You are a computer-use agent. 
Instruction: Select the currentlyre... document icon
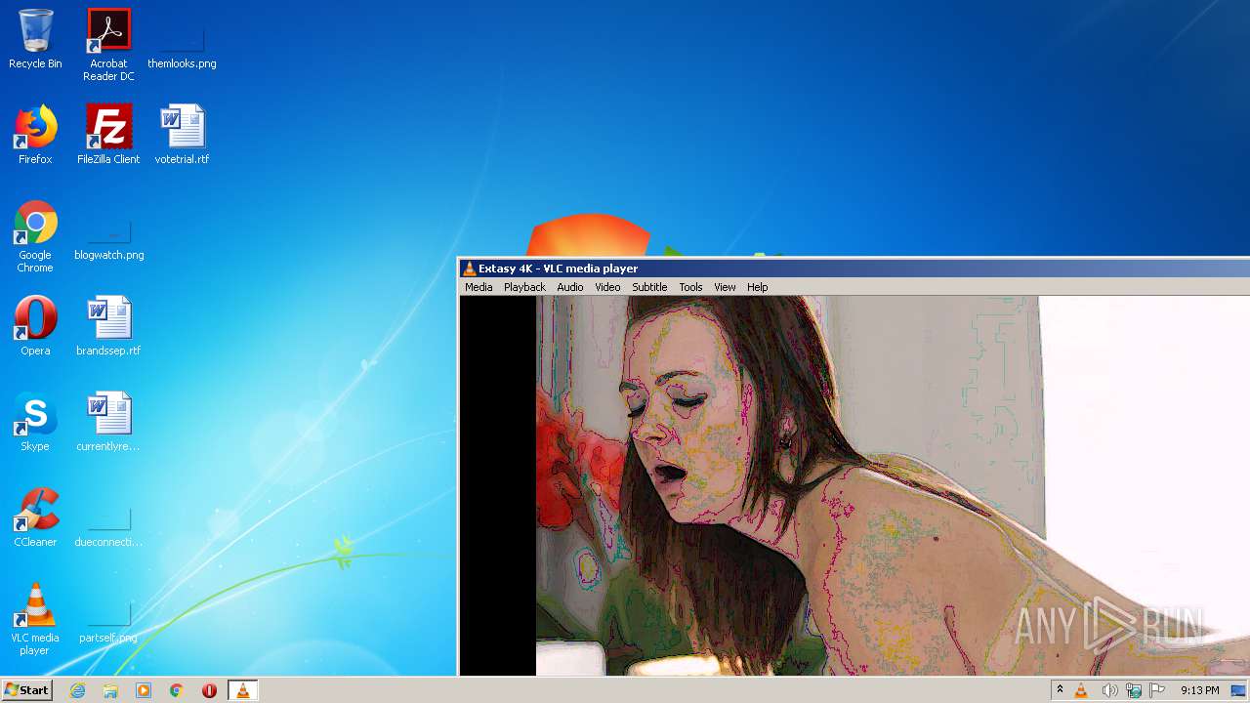108,422
